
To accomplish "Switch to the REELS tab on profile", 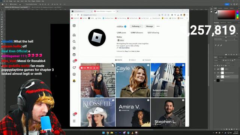I will tap(132, 60).
